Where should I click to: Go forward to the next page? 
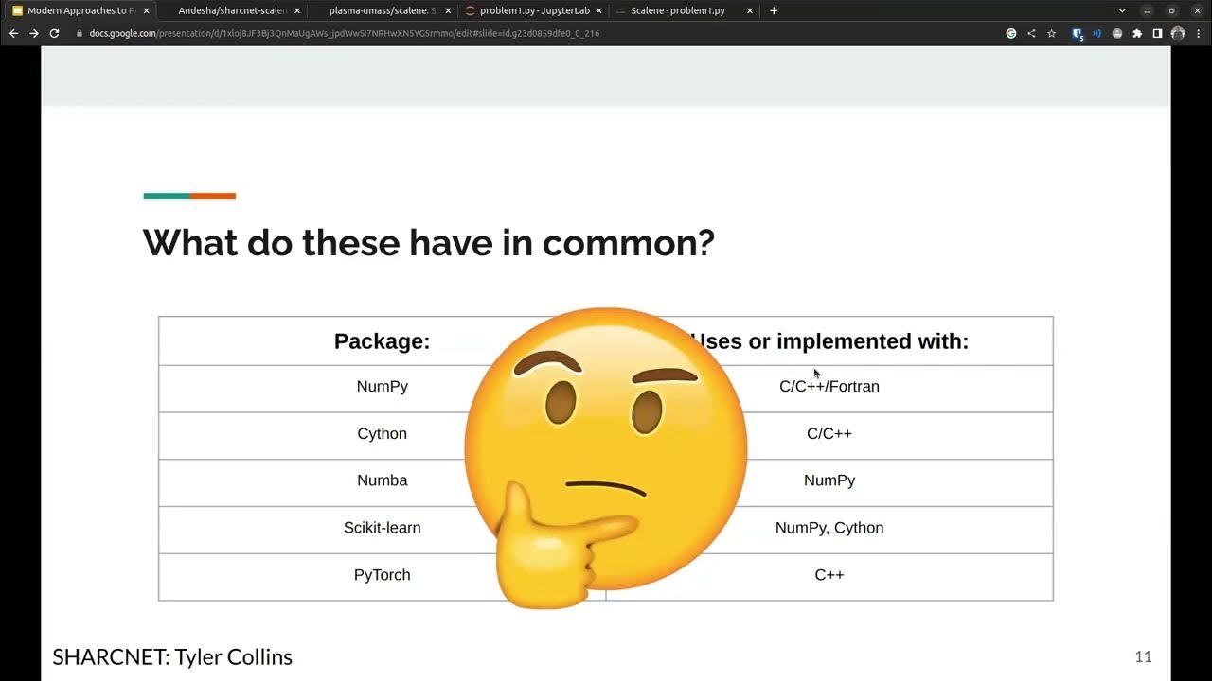[34, 33]
